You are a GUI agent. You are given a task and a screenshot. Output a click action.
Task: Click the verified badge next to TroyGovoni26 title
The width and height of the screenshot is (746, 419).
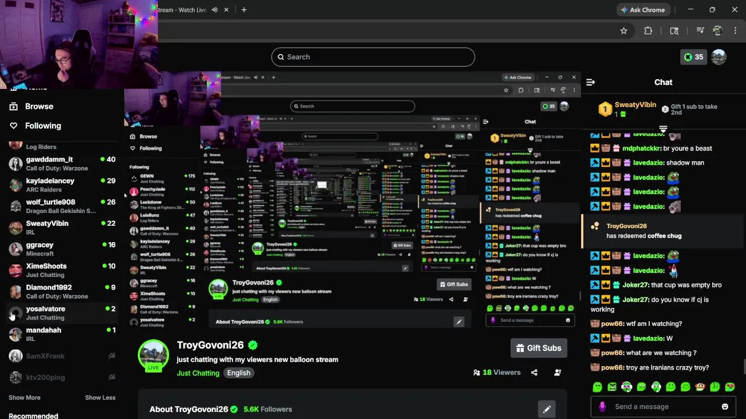pyautogui.click(x=252, y=345)
